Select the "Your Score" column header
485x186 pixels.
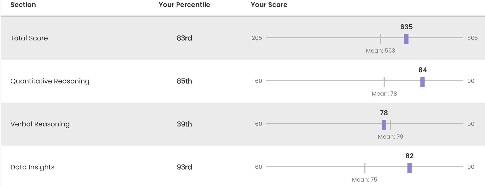(269, 5)
